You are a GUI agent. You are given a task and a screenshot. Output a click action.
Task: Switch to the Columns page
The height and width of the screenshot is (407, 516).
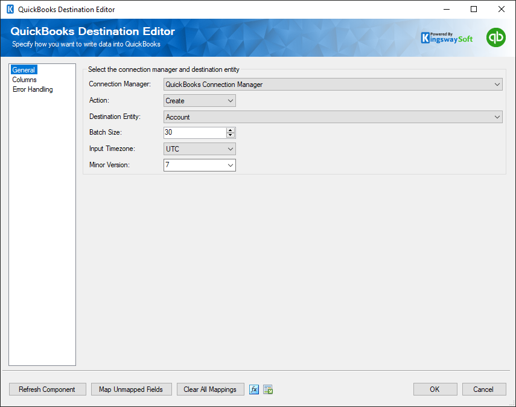coord(24,80)
